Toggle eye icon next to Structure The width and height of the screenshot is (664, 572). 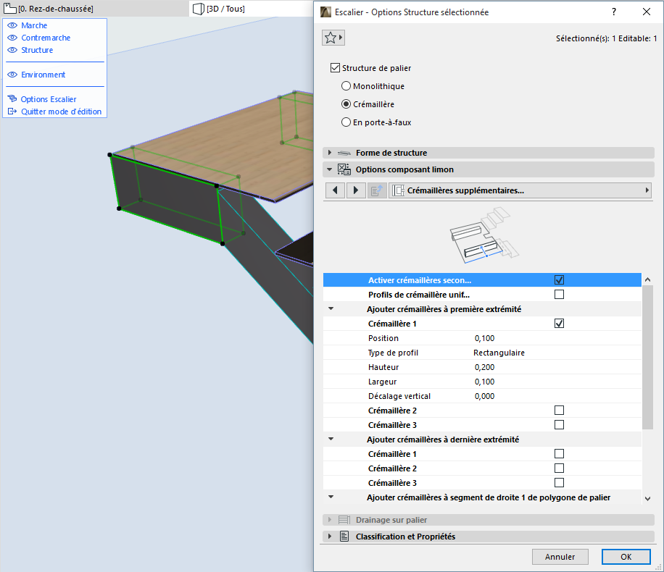click(x=12, y=50)
